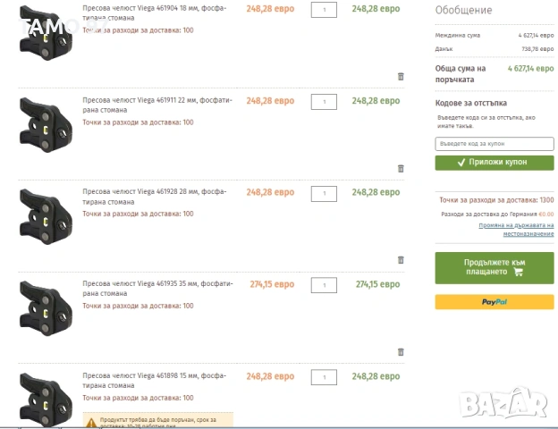Click Продължете към плащането checkout button

(494, 267)
